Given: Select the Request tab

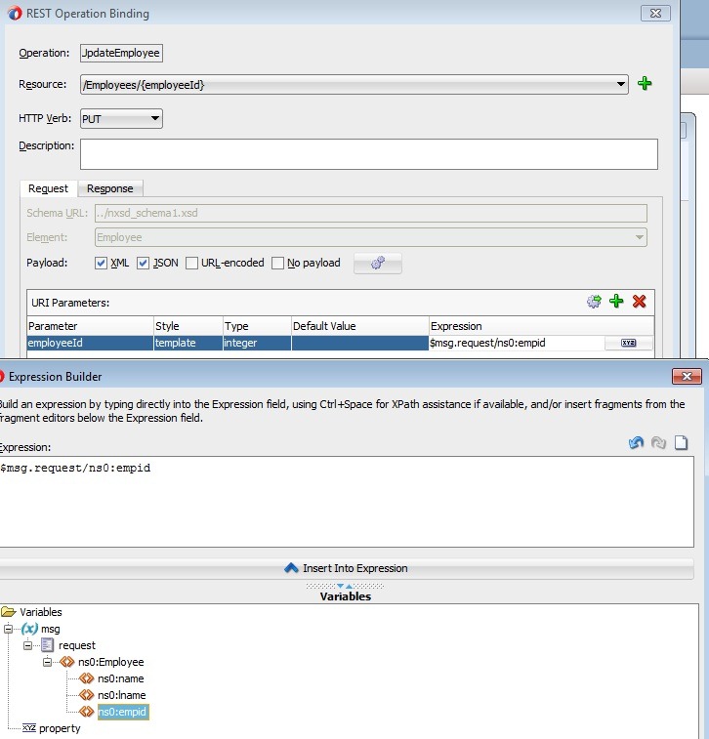Looking at the screenshot, I should [x=48, y=188].
